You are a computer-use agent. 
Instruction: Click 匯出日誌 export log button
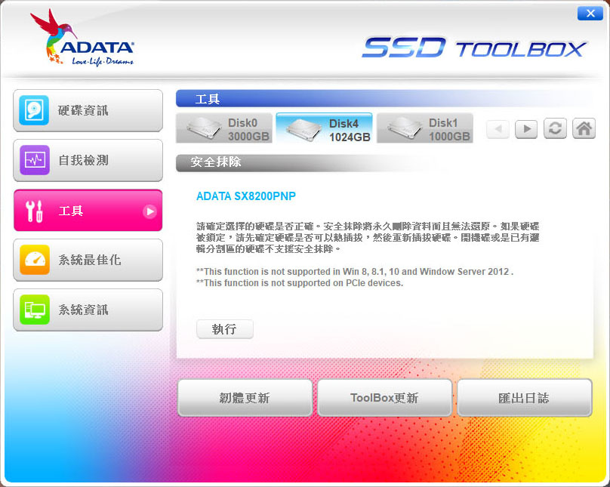(525, 398)
